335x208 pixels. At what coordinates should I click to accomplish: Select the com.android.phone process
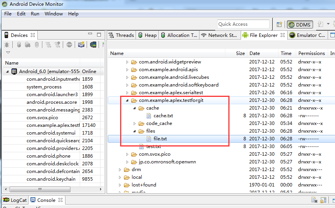coord(49,156)
